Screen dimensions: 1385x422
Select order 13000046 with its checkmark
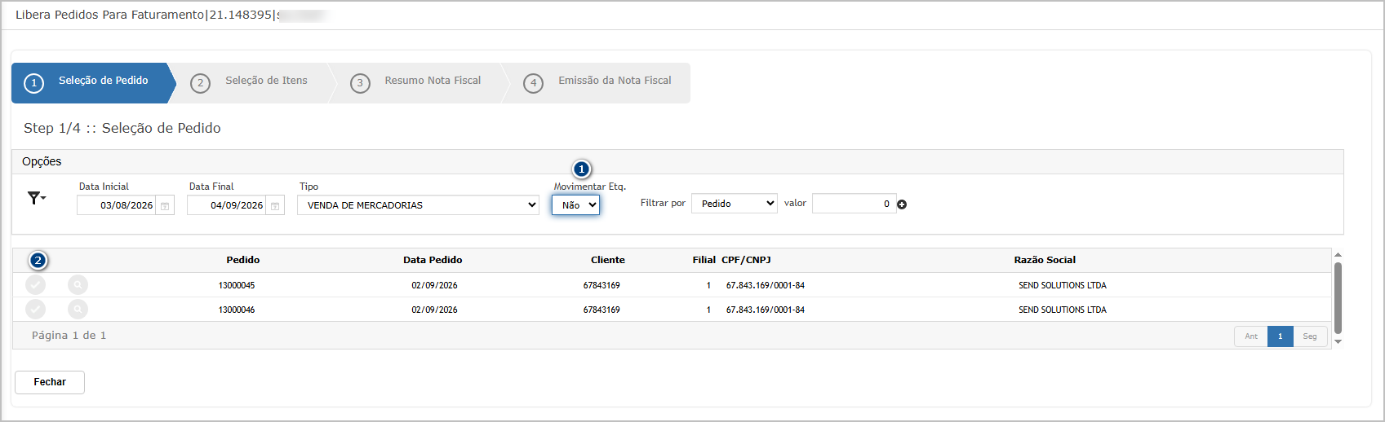(x=35, y=310)
